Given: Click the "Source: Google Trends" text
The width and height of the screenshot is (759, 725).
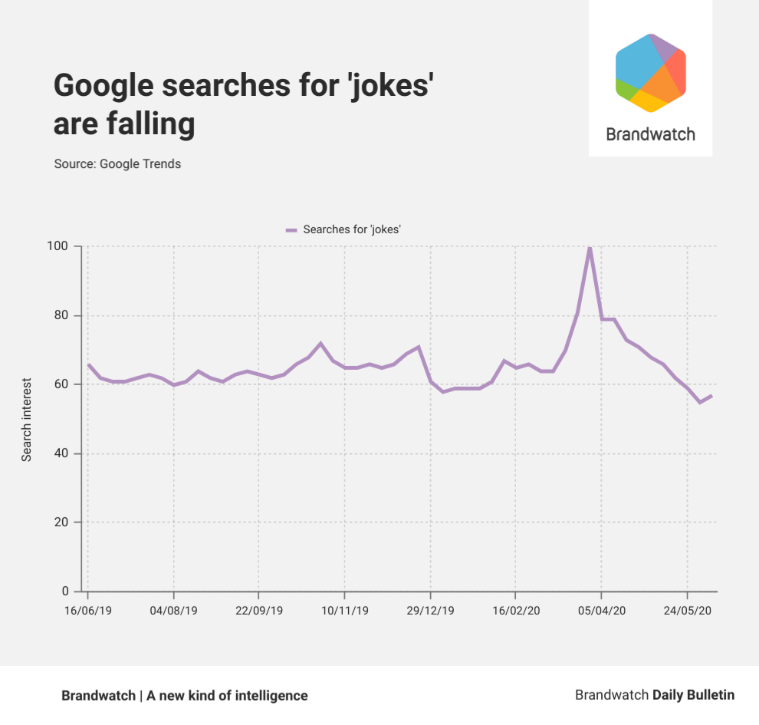Looking at the screenshot, I should 117,163.
